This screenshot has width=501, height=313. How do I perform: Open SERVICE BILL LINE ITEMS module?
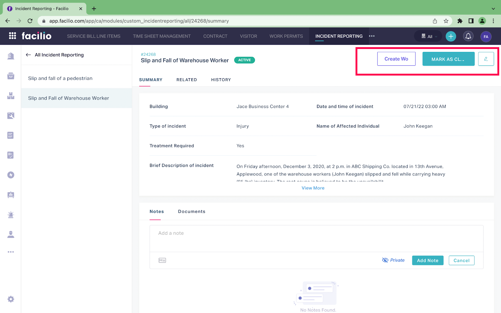click(94, 36)
